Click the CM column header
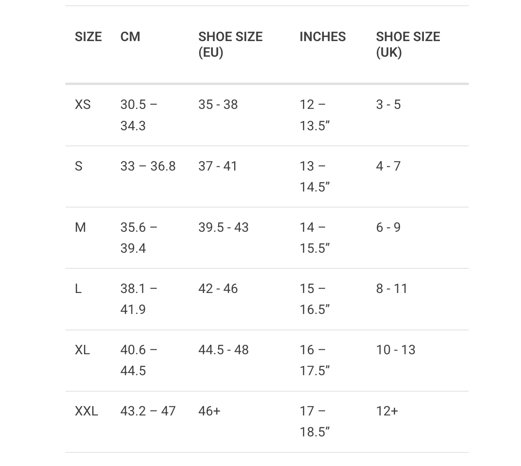 coord(130,37)
